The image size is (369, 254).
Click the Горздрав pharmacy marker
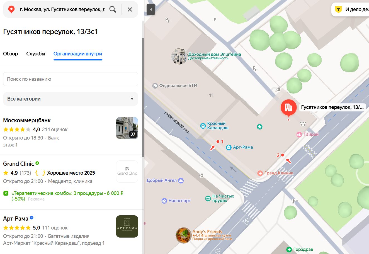pos(289,250)
